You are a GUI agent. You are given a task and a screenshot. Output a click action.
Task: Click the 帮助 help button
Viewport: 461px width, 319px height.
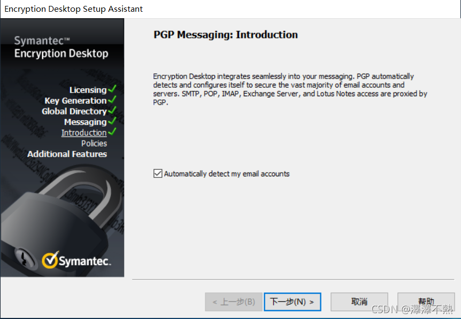coord(426,302)
